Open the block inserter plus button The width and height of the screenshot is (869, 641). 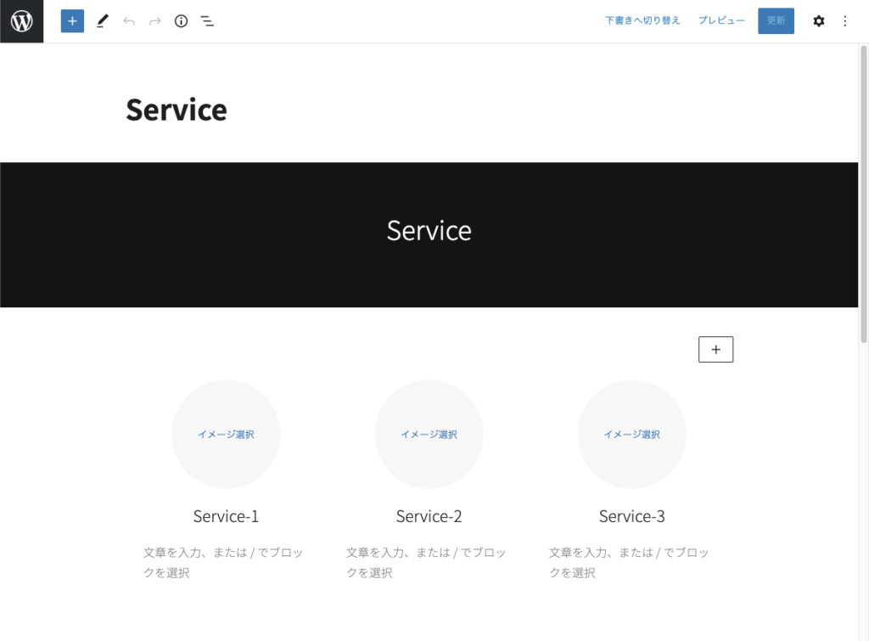point(72,21)
